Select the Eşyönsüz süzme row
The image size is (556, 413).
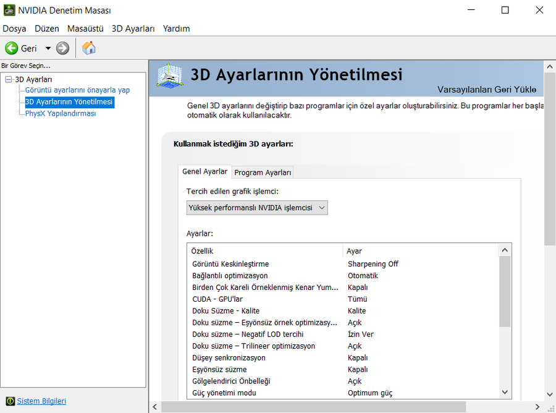pos(342,369)
